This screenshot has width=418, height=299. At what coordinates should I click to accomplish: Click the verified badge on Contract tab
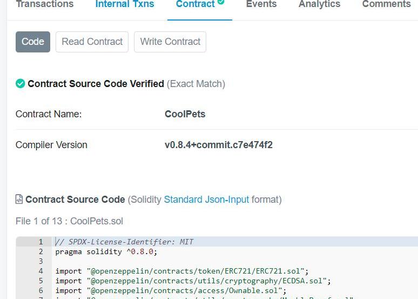click(221, 3)
